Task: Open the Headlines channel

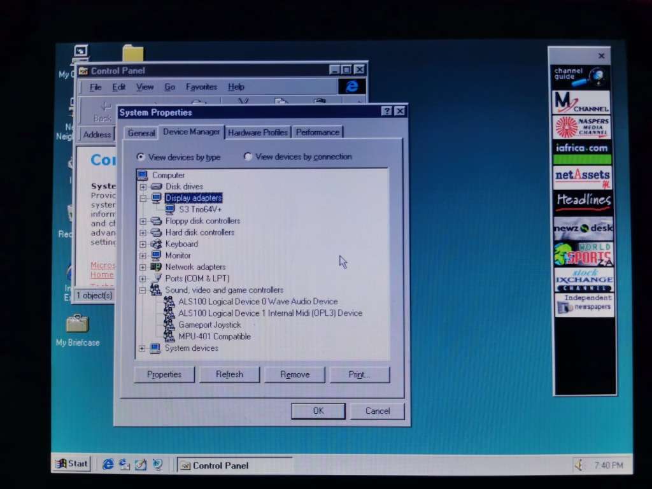Action: [582, 201]
